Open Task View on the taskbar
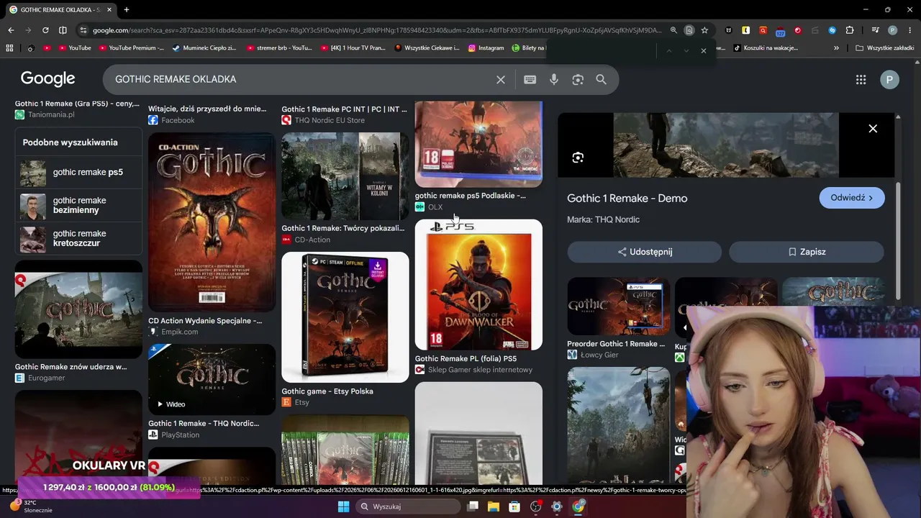 coord(473,506)
